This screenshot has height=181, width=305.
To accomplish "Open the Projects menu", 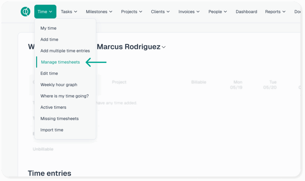I will coord(131,12).
